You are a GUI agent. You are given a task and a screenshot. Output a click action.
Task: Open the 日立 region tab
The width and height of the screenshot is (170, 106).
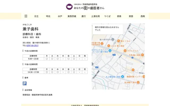click(36, 16)
